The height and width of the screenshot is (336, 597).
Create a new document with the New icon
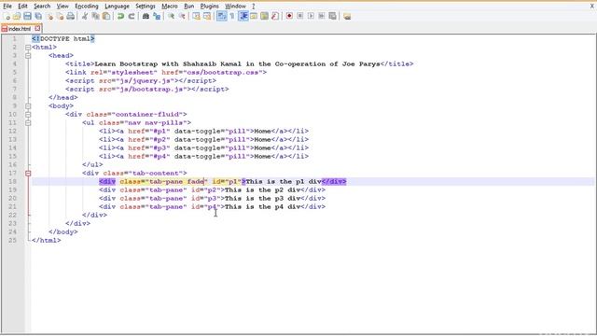click(7, 17)
